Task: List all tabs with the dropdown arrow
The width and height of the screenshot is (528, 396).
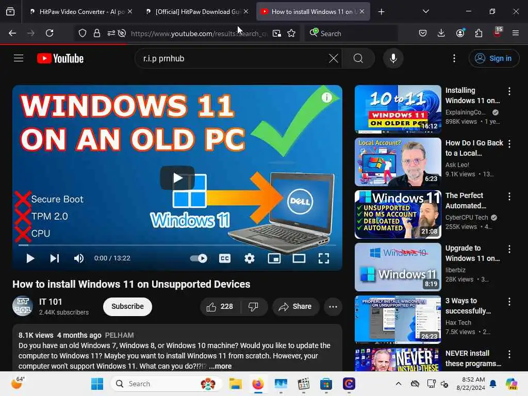Action: pyautogui.click(x=425, y=11)
